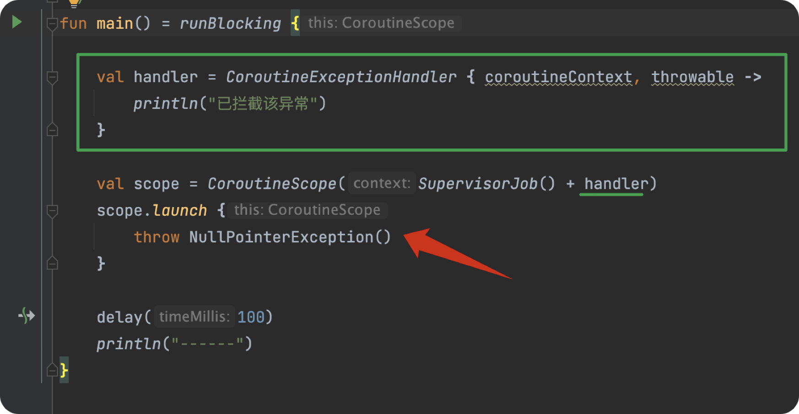Click the underlined handler argument in CoroutineScope
The image size is (799, 414).
(x=616, y=184)
